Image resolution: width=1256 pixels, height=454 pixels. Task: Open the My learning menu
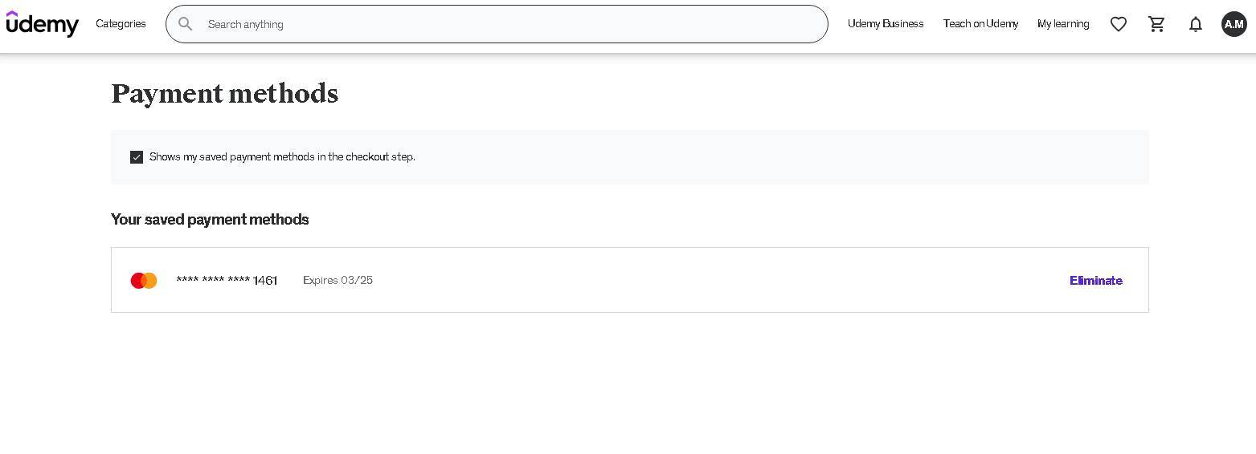pyautogui.click(x=1063, y=24)
